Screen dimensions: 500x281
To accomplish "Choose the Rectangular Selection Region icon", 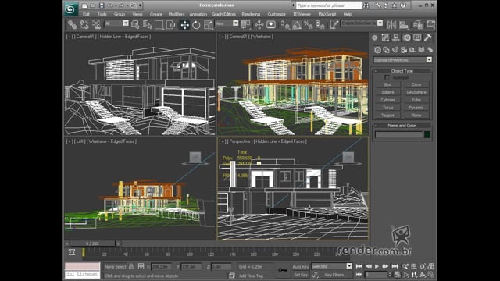I will (159, 24).
